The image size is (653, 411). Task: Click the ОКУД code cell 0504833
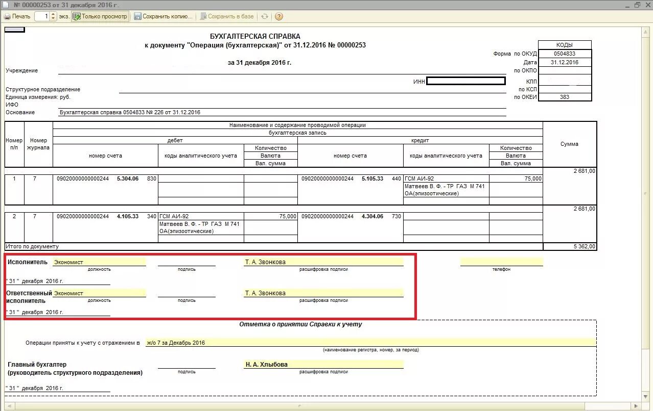click(x=565, y=54)
